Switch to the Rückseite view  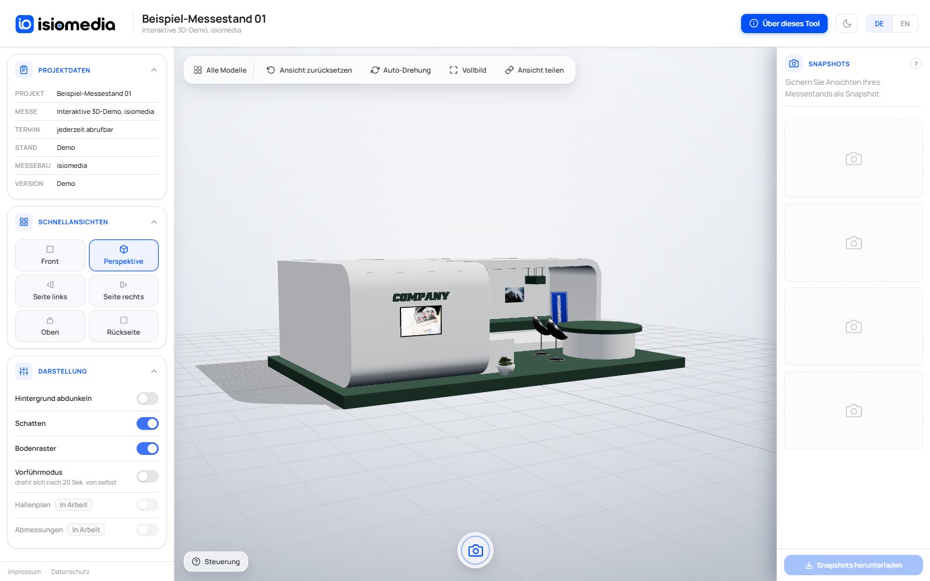click(124, 326)
